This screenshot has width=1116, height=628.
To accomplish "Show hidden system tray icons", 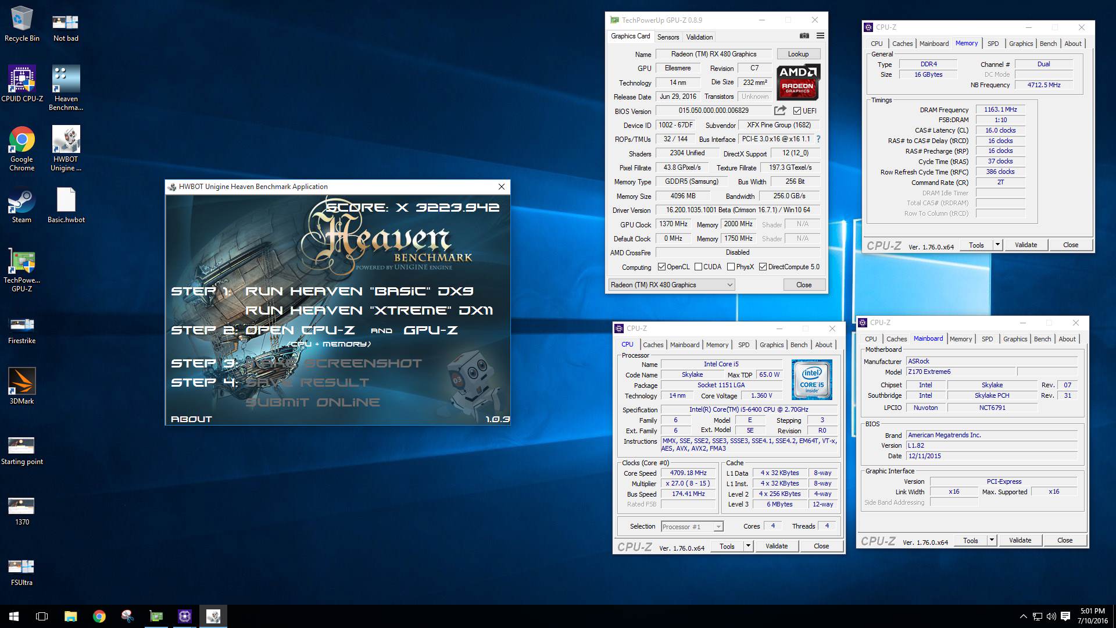I will [x=1023, y=616].
